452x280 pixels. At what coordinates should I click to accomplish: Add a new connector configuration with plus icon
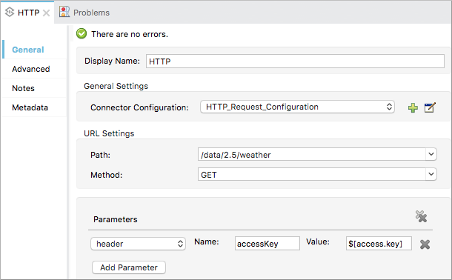(x=413, y=107)
